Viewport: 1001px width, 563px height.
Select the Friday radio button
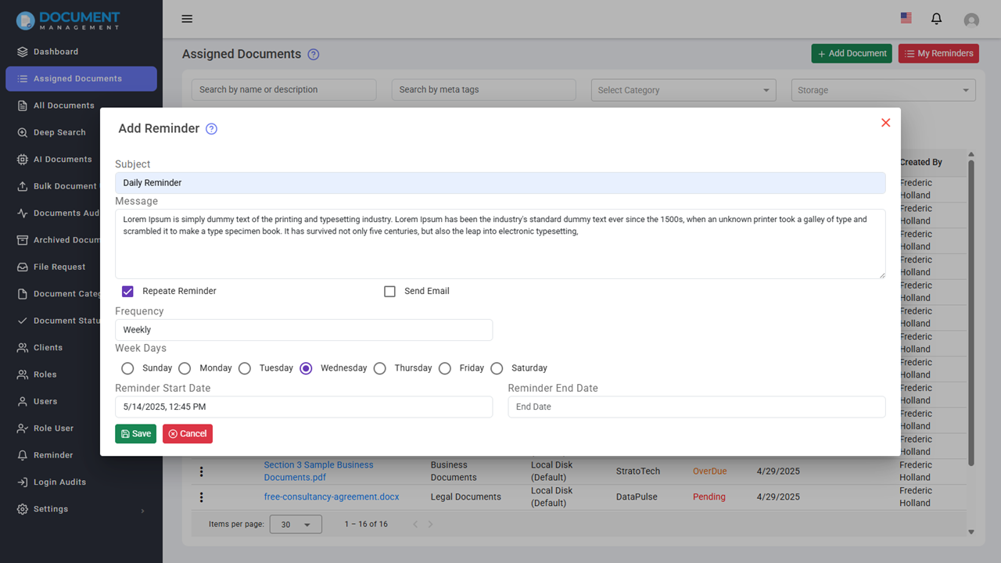[x=445, y=368]
